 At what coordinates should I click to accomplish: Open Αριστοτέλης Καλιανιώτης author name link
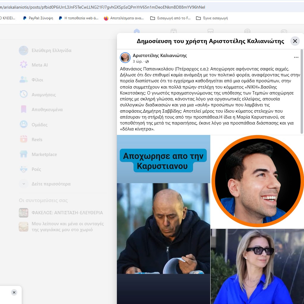click(159, 56)
